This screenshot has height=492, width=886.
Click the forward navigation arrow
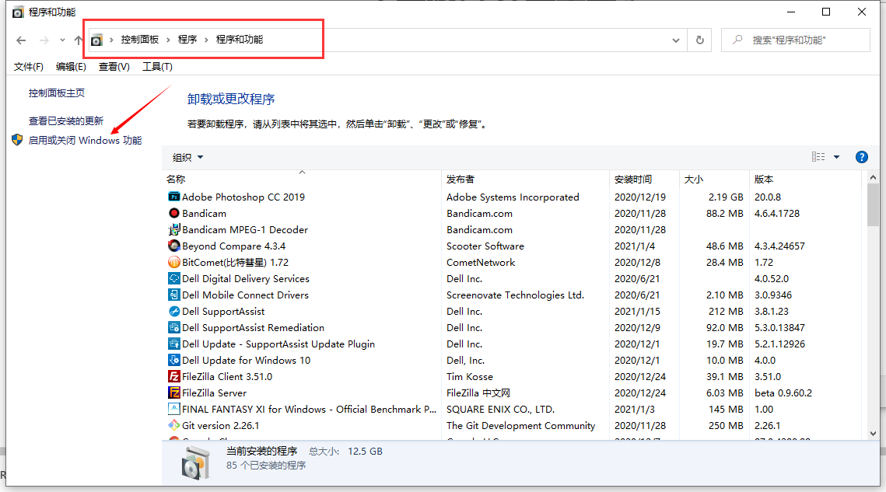pos(44,40)
